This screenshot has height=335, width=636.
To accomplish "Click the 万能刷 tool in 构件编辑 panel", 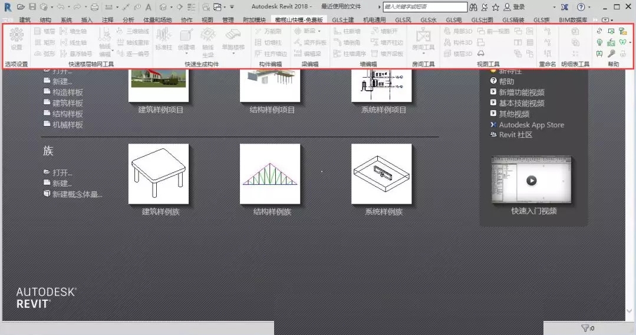I will 268,31.
